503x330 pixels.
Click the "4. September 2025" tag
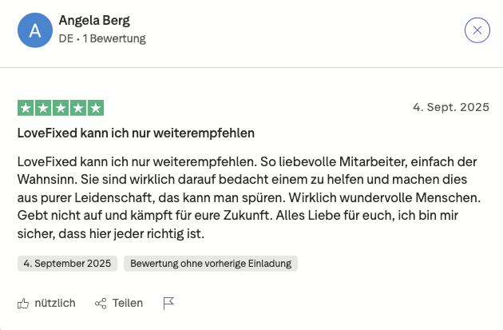pyautogui.click(x=68, y=263)
